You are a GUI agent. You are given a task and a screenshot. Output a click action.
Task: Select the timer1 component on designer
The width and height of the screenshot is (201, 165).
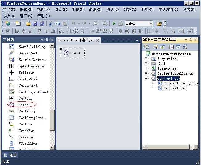pos(73,53)
